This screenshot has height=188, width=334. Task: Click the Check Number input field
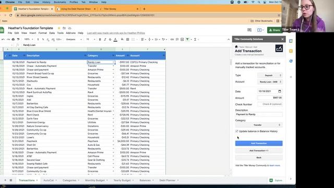[x=270, y=104]
